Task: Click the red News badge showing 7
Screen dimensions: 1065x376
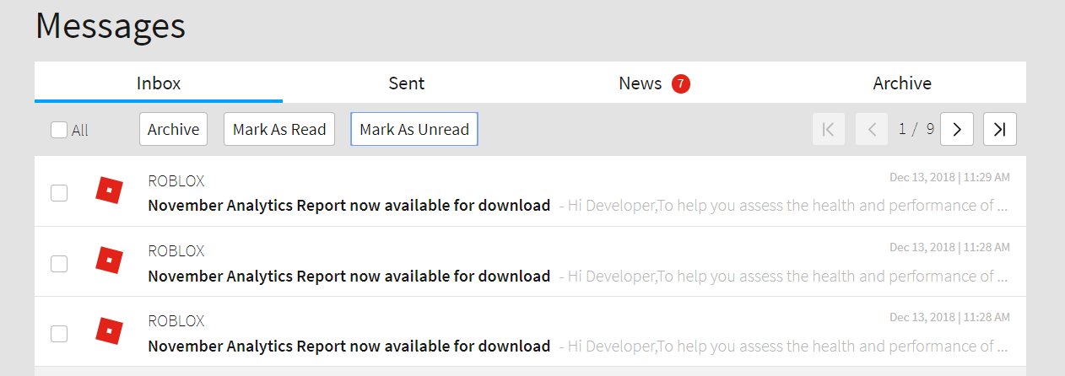Action: [681, 83]
